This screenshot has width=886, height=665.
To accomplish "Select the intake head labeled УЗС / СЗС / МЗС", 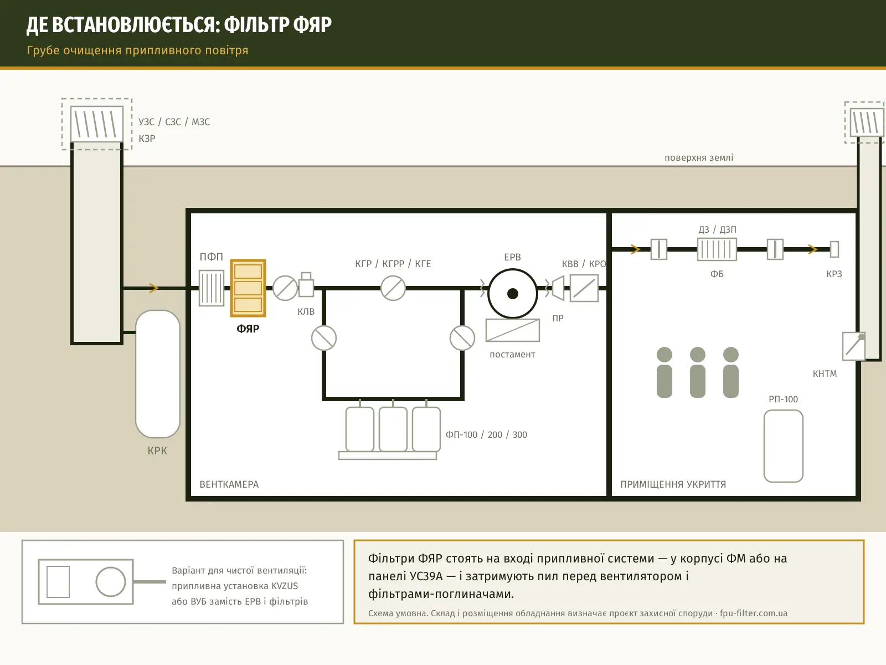I will click(x=97, y=124).
